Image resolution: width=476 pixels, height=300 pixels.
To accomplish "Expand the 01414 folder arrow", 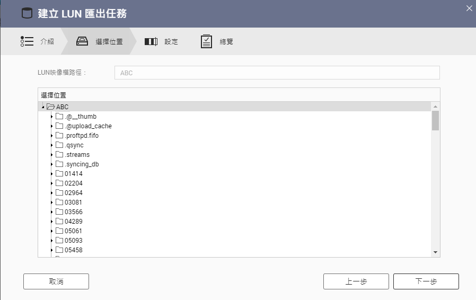I will (x=51, y=174).
